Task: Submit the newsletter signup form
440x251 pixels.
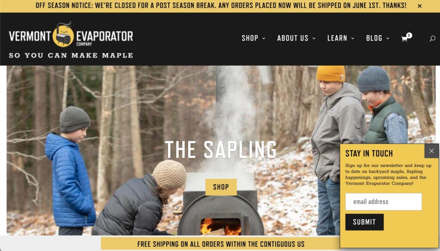Action: tap(364, 222)
